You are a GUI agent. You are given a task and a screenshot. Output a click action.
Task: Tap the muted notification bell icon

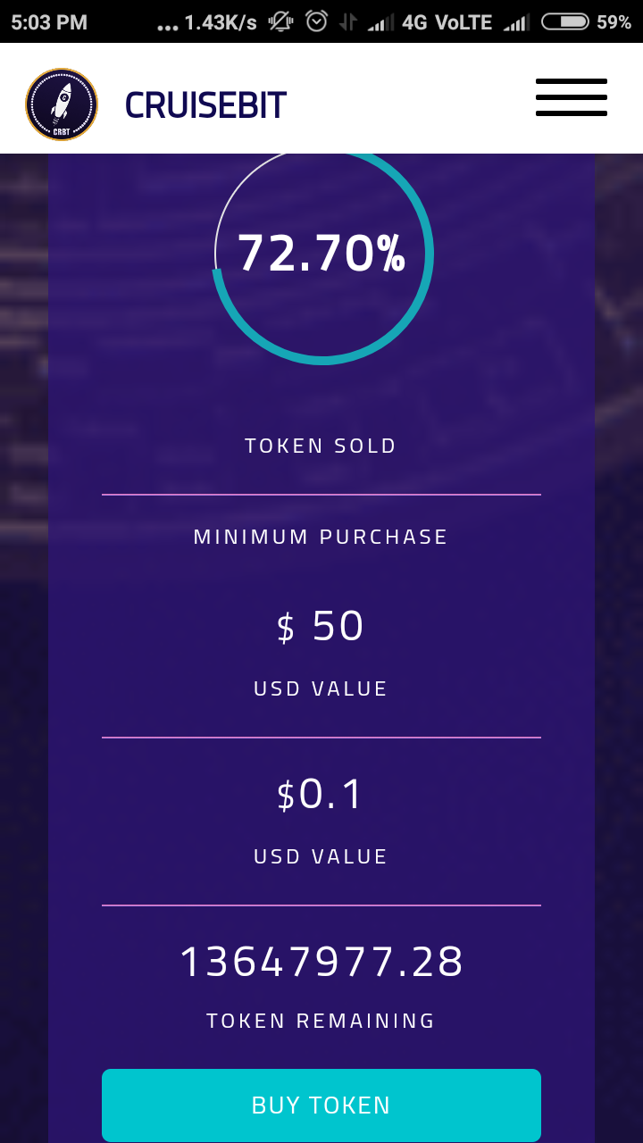(x=280, y=21)
